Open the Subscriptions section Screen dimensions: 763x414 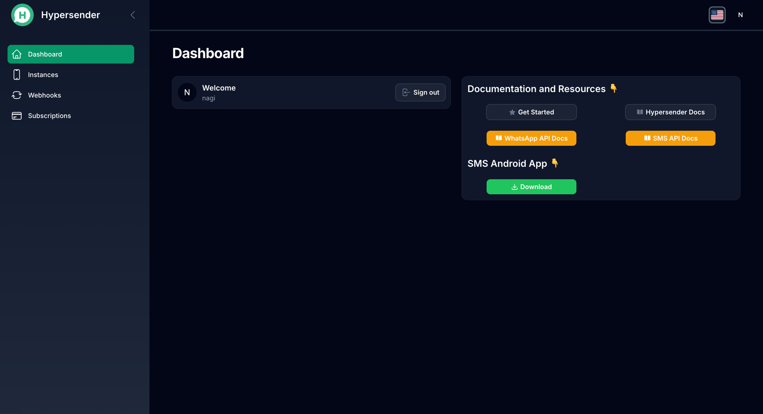coord(71,116)
